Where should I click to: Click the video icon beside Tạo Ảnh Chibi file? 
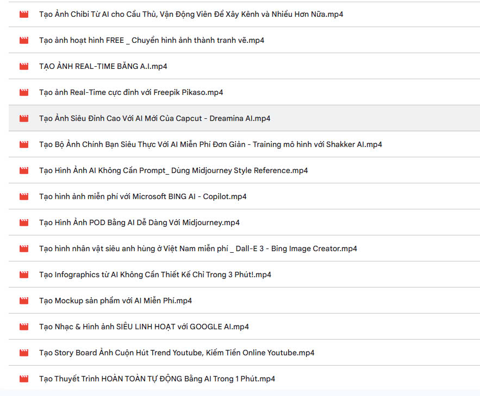pos(24,14)
